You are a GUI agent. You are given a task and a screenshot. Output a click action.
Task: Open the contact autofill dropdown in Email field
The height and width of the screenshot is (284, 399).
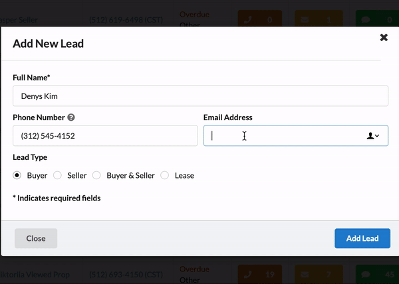click(373, 136)
